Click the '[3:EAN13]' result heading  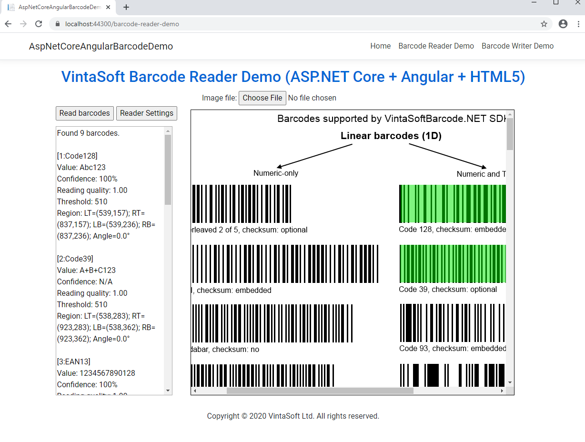[x=73, y=362]
